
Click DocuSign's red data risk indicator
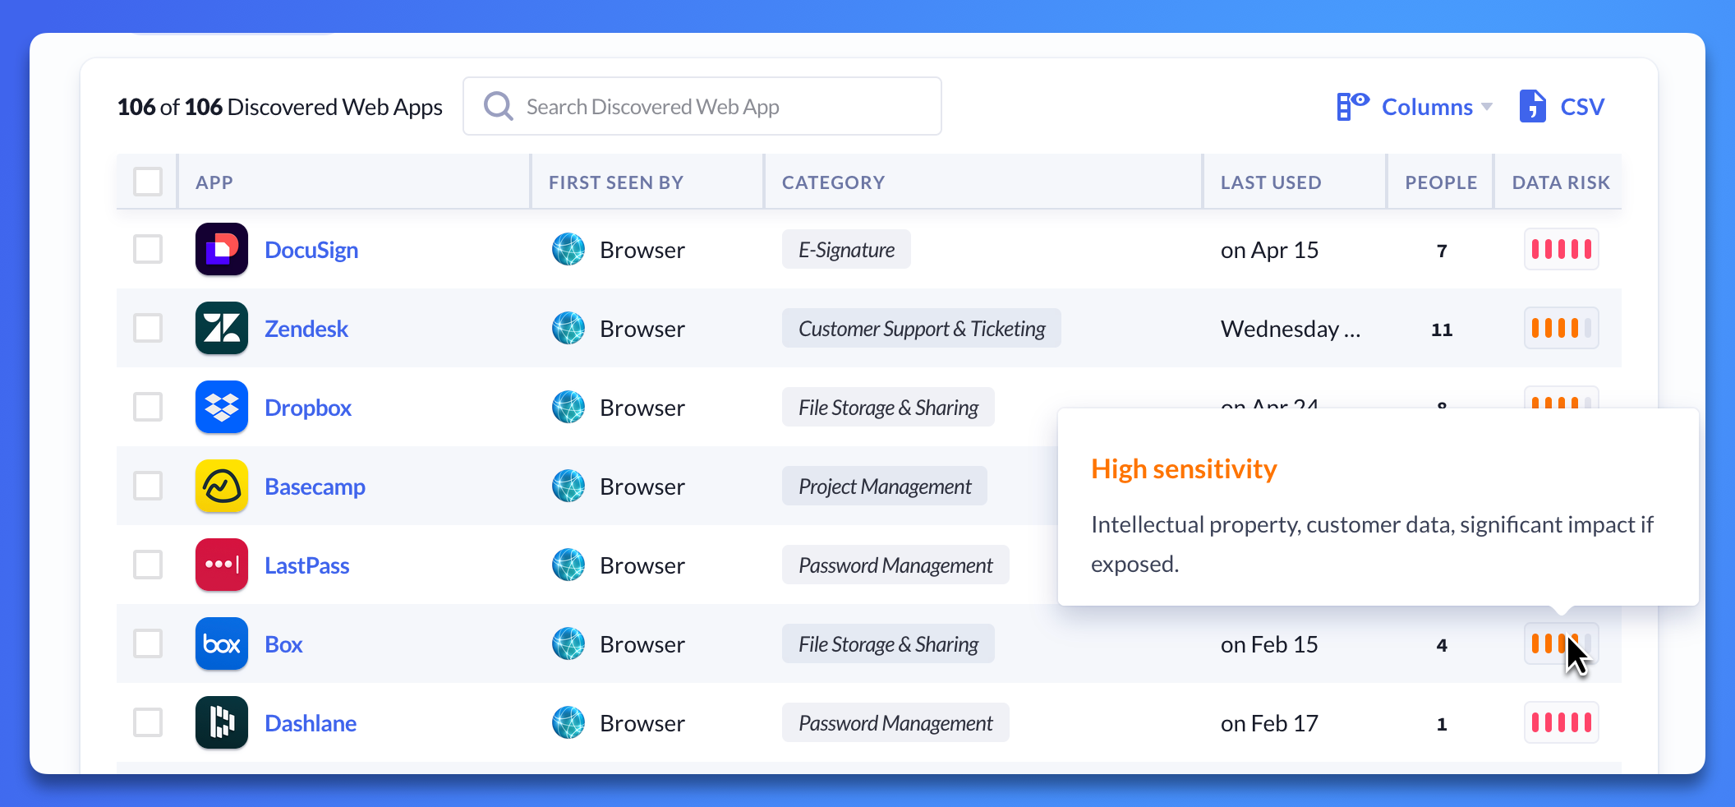click(x=1561, y=249)
